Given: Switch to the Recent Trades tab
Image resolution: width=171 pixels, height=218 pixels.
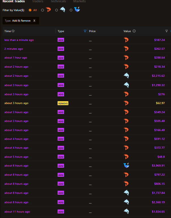Looking at the screenshot, I should pos(14,1).
